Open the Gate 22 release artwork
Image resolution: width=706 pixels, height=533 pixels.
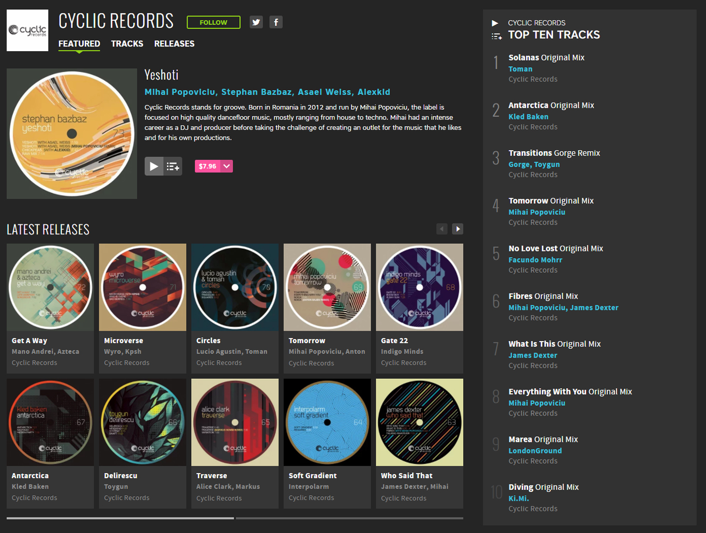[420, 287]
